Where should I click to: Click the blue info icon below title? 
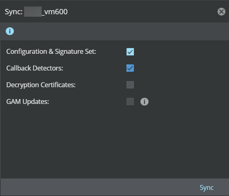(10, 31)
